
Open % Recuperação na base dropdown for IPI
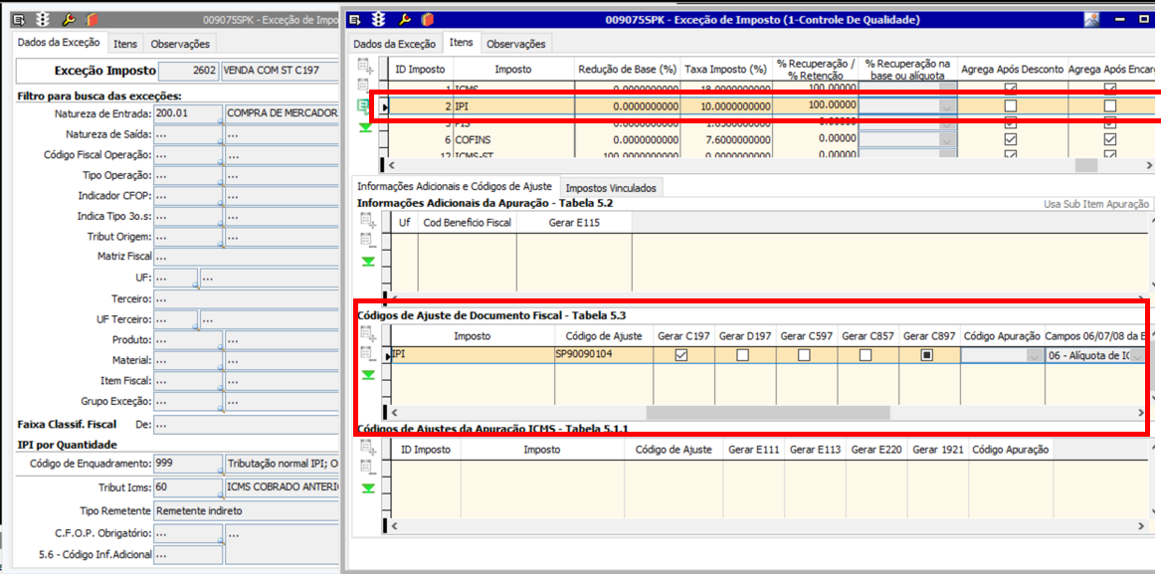tap(946, 106)
